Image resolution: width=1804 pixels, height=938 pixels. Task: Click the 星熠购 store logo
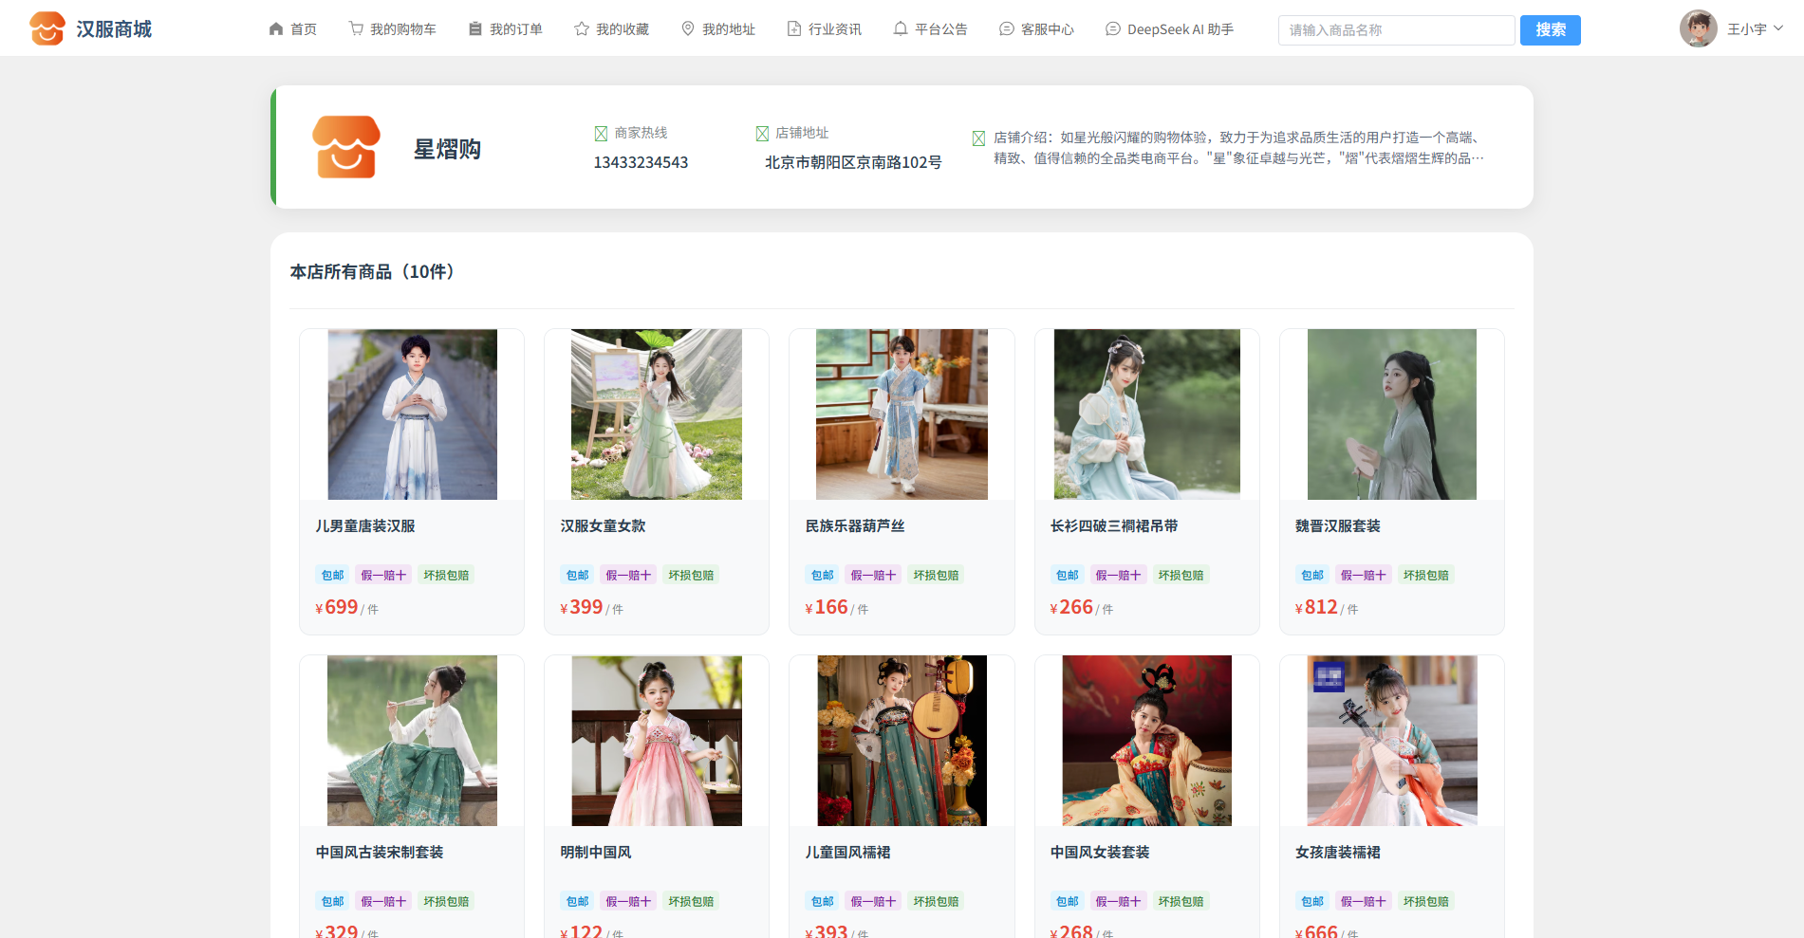[x=346, y=147]
